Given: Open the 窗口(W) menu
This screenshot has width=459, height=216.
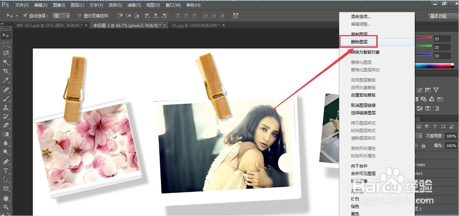Looking at the screenshot, I should [x=173, y=5].
